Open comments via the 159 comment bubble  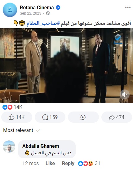pyautogui.click(x=50, y=117)
